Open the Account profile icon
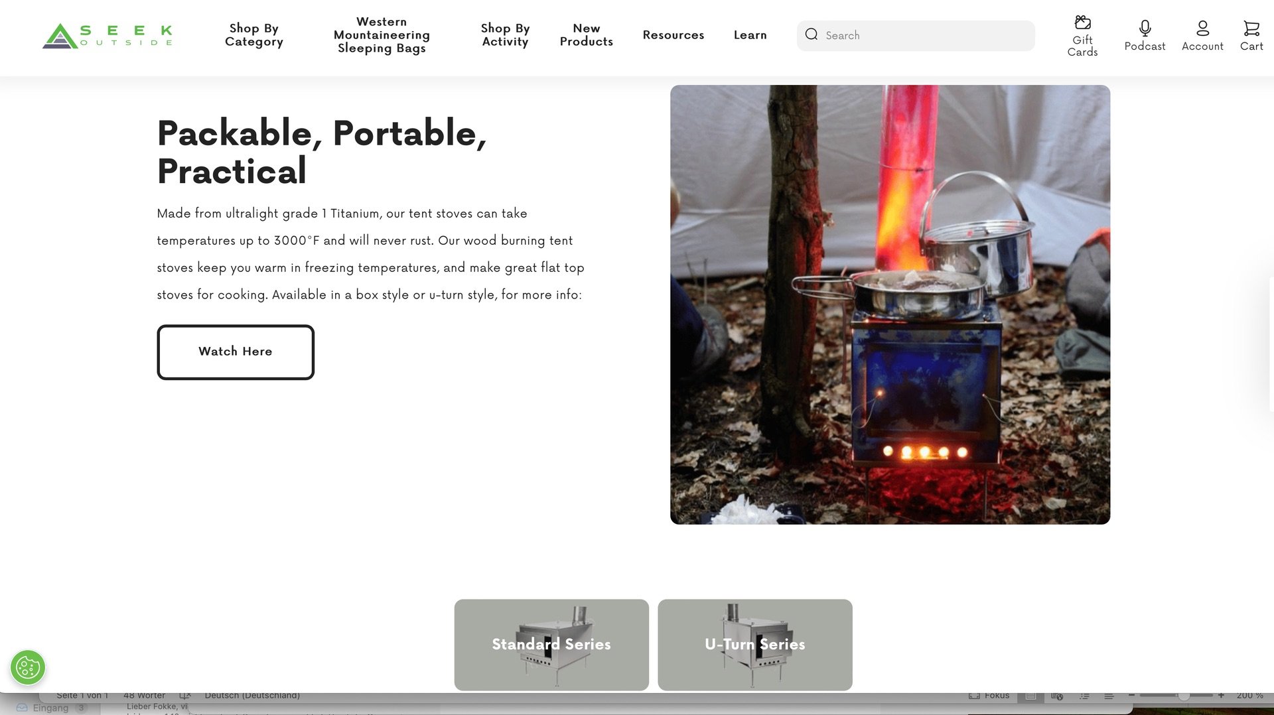The image size is (1274, 715). click(x=1202, y=28)
